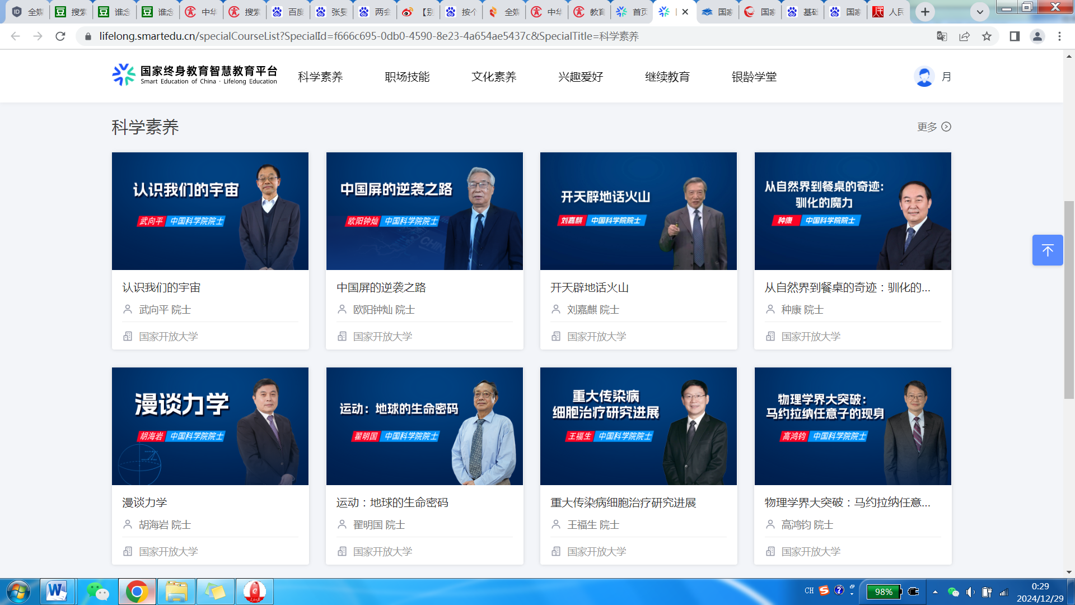Select the 职场技能 menu item
This screenshot has width=1075, height=605.
point(407,77)
